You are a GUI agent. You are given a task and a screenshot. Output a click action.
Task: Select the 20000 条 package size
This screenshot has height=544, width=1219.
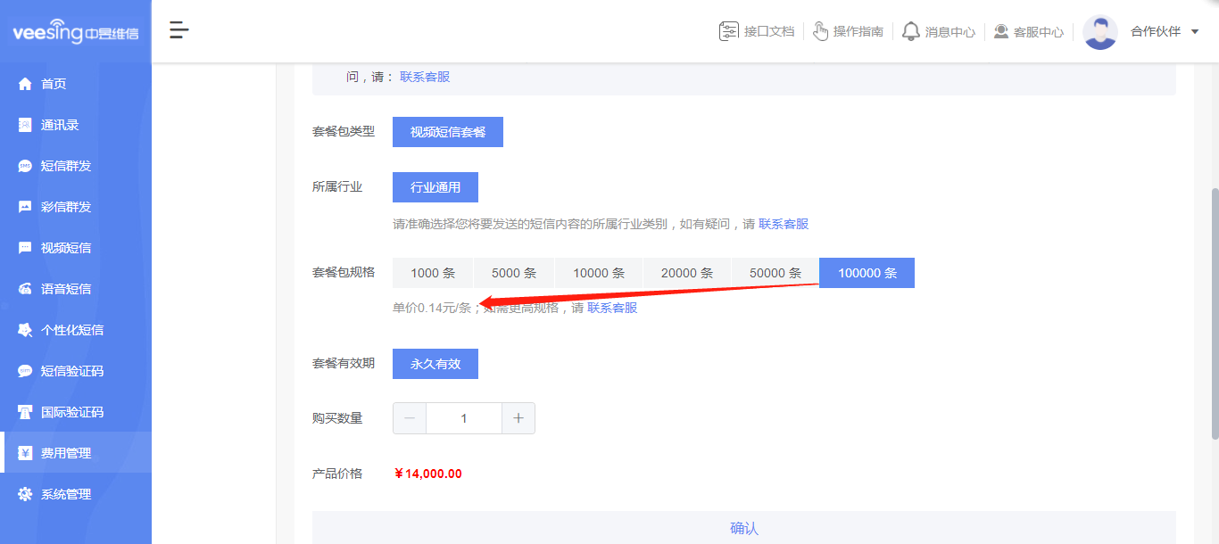pyautogui.click(x=687, y=273)
